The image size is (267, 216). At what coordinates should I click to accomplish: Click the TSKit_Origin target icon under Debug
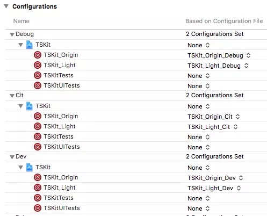[x=38, y=55]
